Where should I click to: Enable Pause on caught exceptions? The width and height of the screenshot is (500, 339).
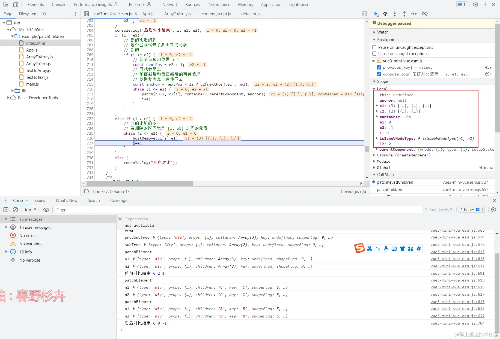(x=374, y=53)
